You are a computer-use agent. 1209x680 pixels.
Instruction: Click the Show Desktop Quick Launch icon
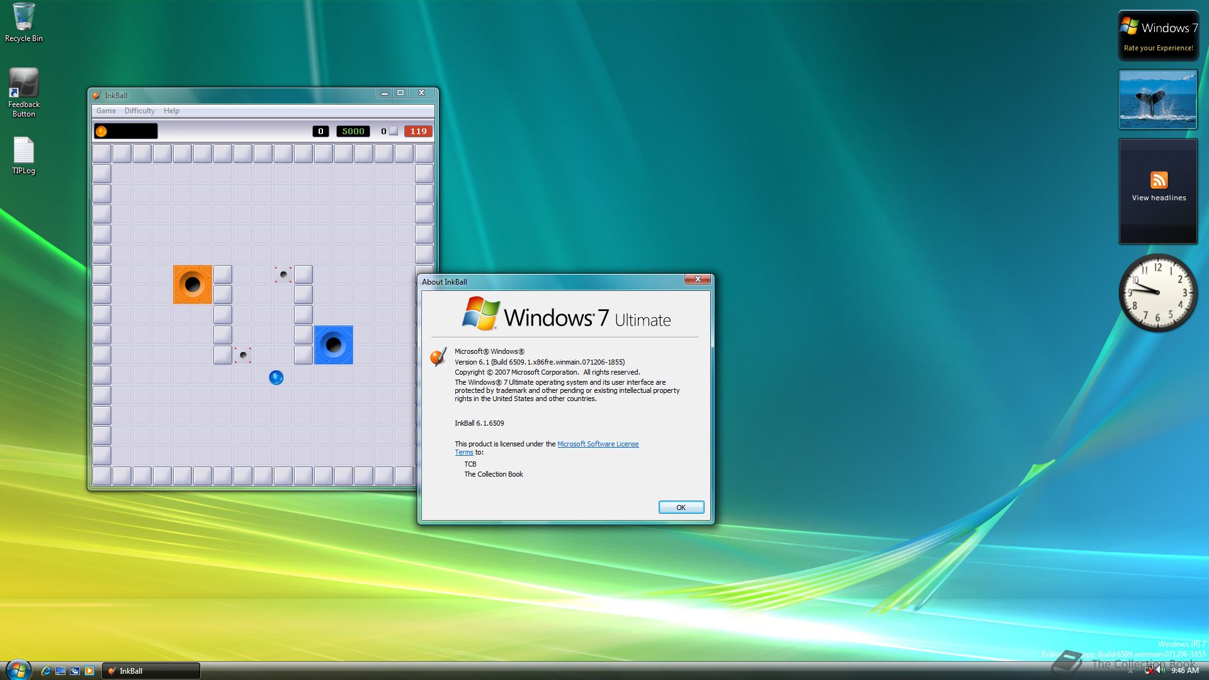point(60,671)
